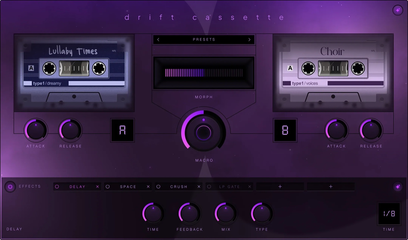Click the layer B RELEASE knob
The width and height of the screenshot is (408, 240).
371,130
